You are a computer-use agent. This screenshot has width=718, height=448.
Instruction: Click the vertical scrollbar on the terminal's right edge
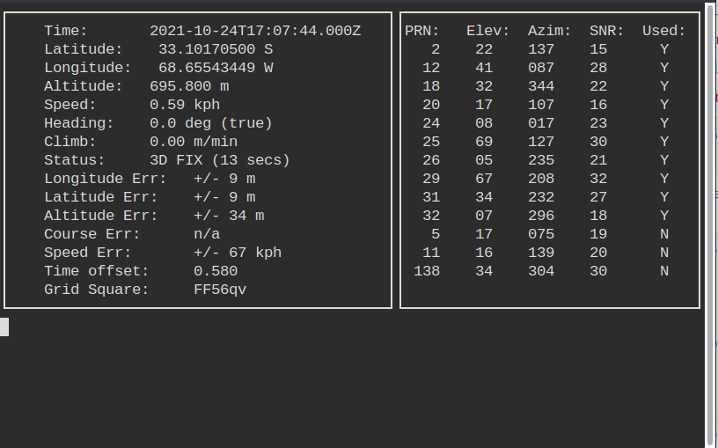(x=711, y=220)
